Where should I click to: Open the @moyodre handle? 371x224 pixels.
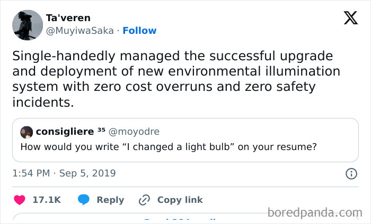pyautogui.click(x=135, y=132)
